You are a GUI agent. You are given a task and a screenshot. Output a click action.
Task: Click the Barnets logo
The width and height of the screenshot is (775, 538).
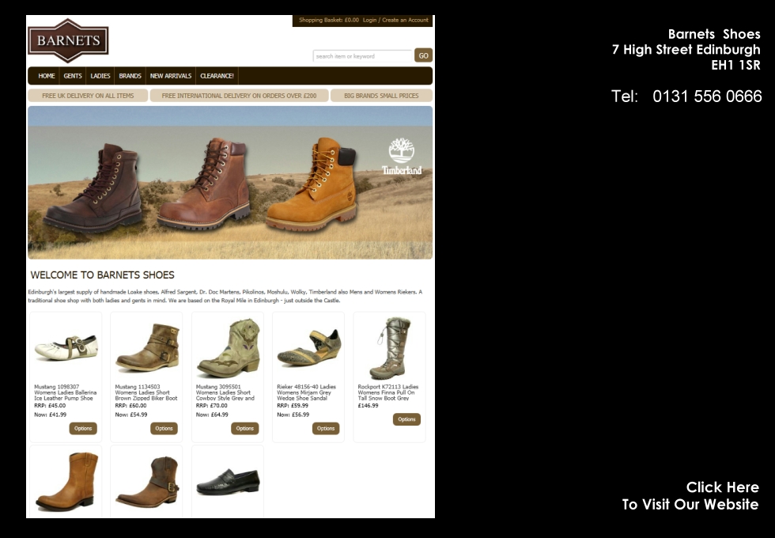tap(68, 40)
